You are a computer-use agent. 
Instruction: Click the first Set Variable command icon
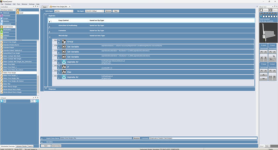pyautogui.click(x=64, y=47)
